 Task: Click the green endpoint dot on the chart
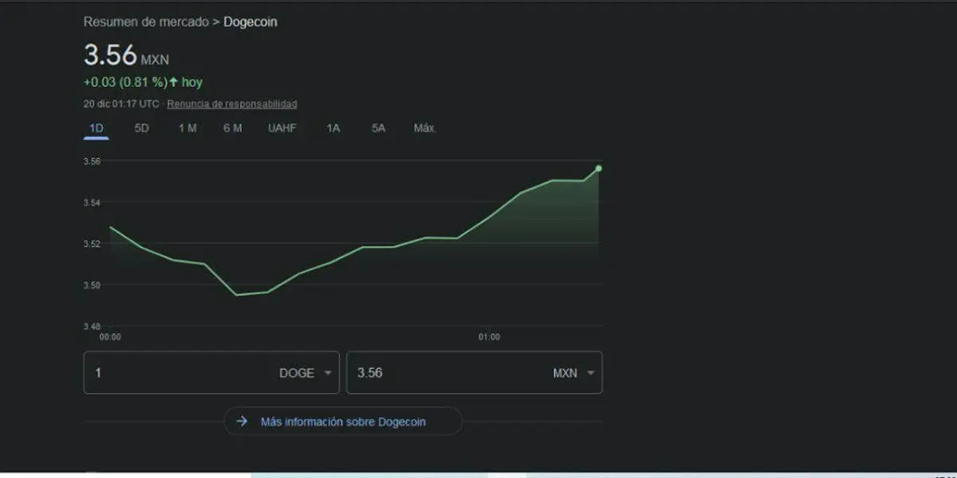coord(598,168)
